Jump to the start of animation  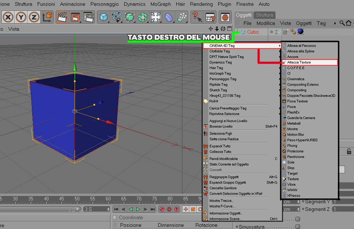point(116,209)
